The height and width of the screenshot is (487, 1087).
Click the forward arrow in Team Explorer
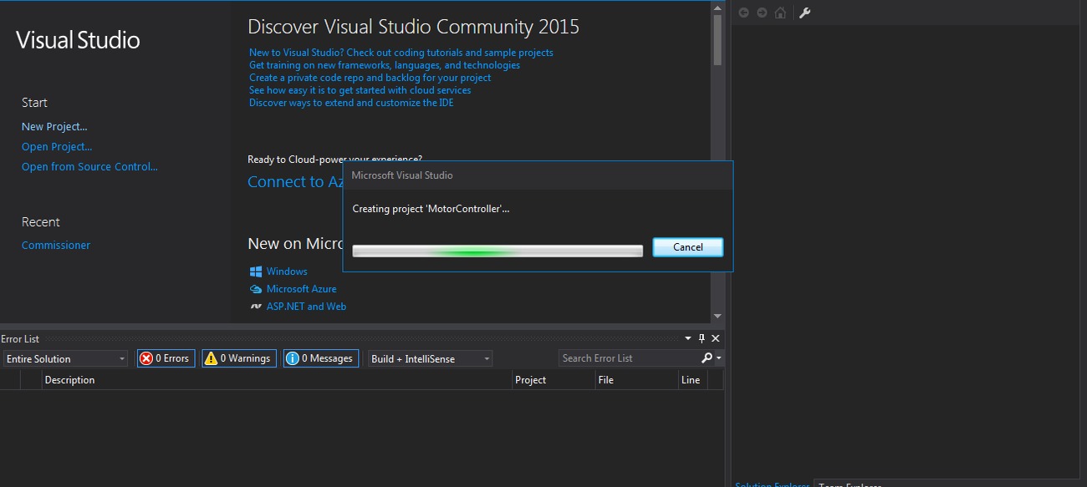click(762, 13)
